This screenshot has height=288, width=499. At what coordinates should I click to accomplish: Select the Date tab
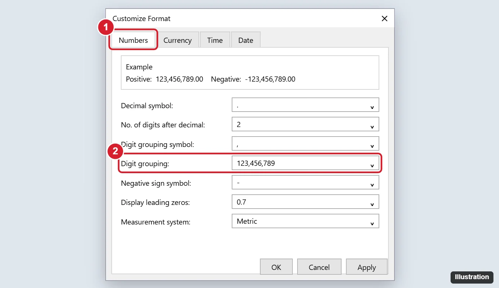click(246, 40)
